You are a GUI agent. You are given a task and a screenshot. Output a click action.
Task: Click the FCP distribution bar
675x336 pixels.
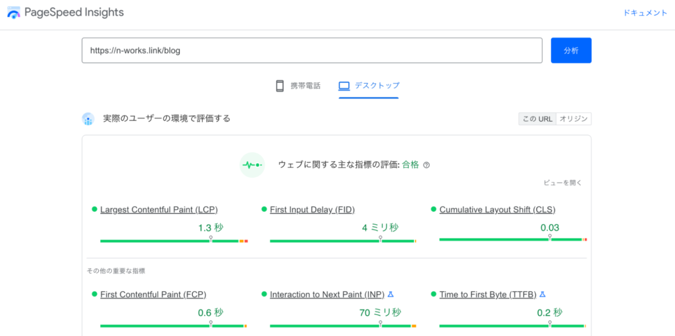(174, 326)
